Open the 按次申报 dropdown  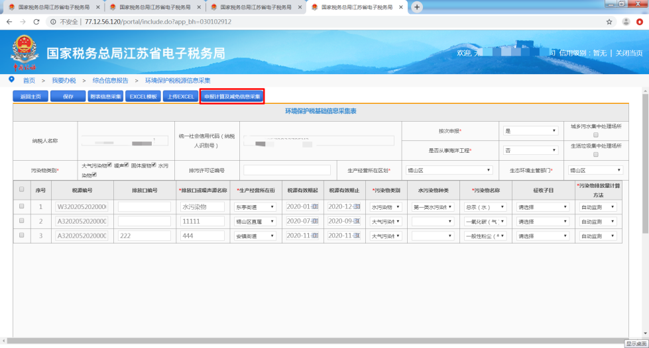530,131
